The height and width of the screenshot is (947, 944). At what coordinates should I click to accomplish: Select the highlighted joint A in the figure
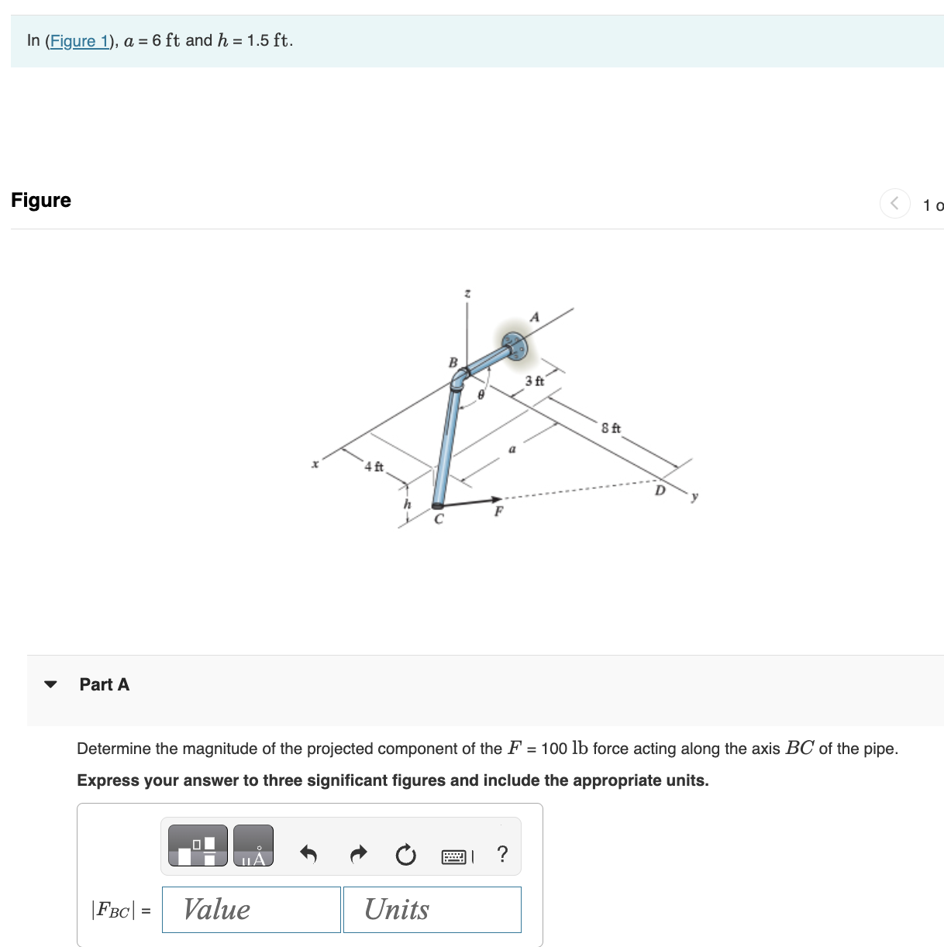click(516, 344)
